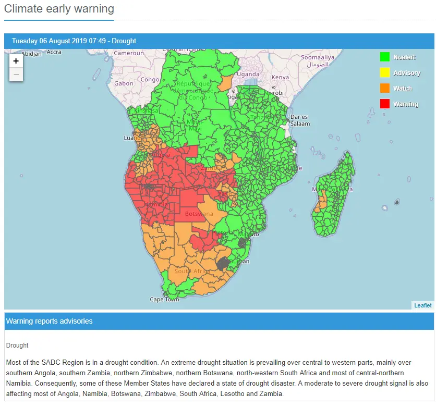Screen dimensions: 436x407
Task: Click the Warning reports advisories header
Action: pos(219,321)
